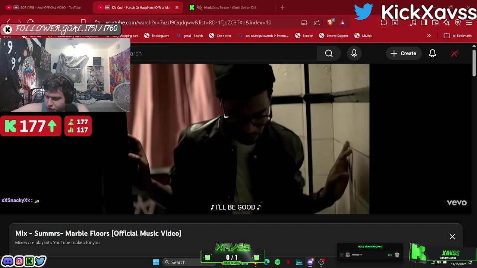Screen dimensions: 477x268
Task: Reload the current page
Action: pyautogui.click(x=31, y=22)
